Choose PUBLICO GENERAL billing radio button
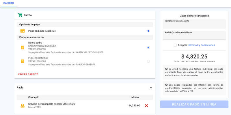The image size is (231, 115). (148, 61)
